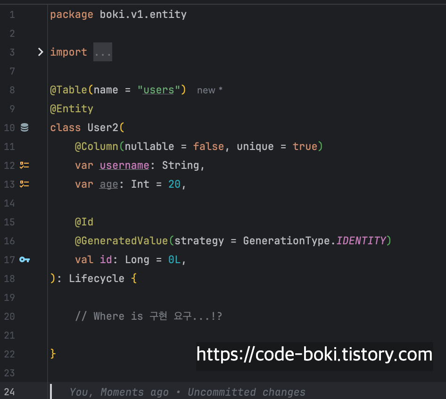Click the GenerationType class reference
446x399 pixels.
click(x=287, y=241)
